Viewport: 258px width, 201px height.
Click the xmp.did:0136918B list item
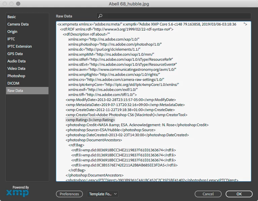pos(124,155)
